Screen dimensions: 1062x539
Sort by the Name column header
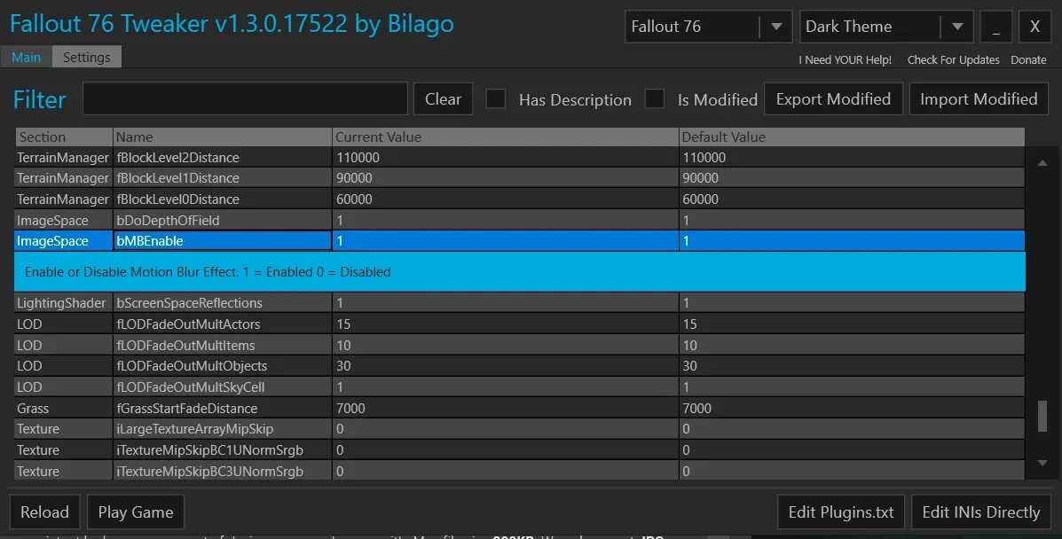[222, 137]
